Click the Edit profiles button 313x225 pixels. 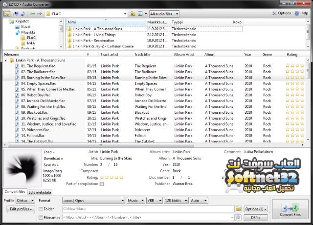(21, 209)
